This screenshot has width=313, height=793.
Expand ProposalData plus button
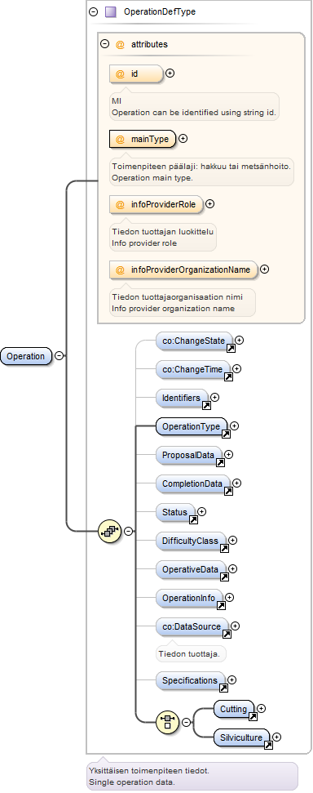pyautogui.click(x=229, y=454)
